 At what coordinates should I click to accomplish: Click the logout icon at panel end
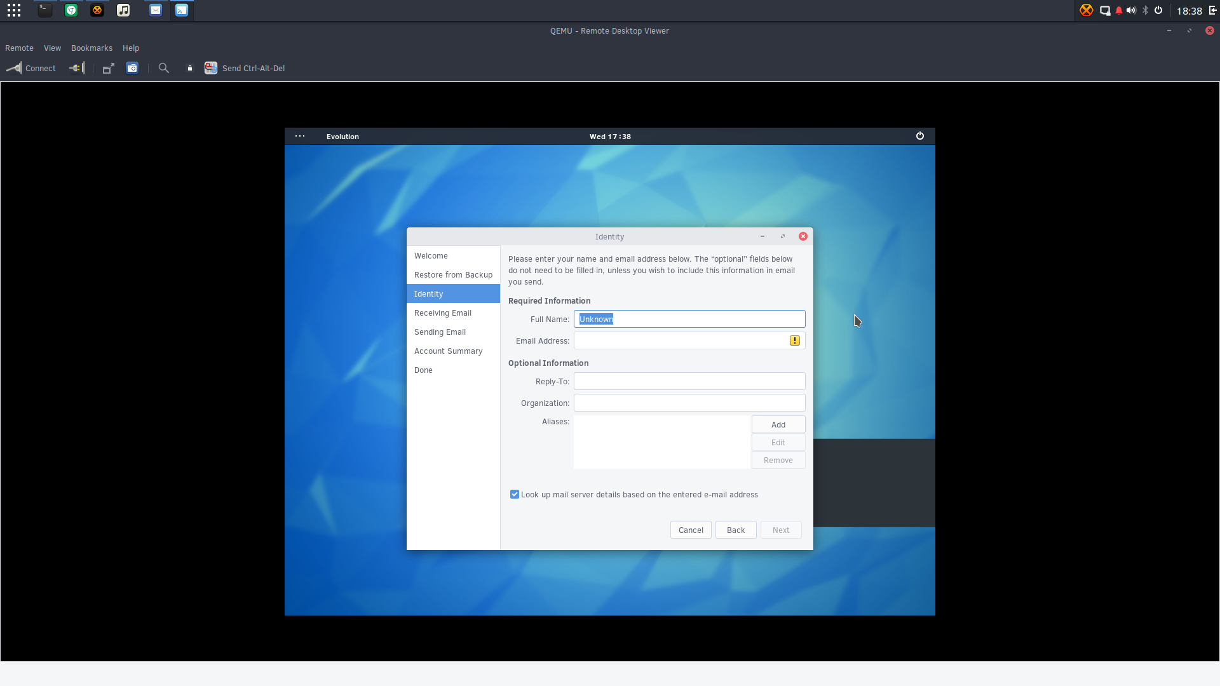click(x=1212, y=10)
